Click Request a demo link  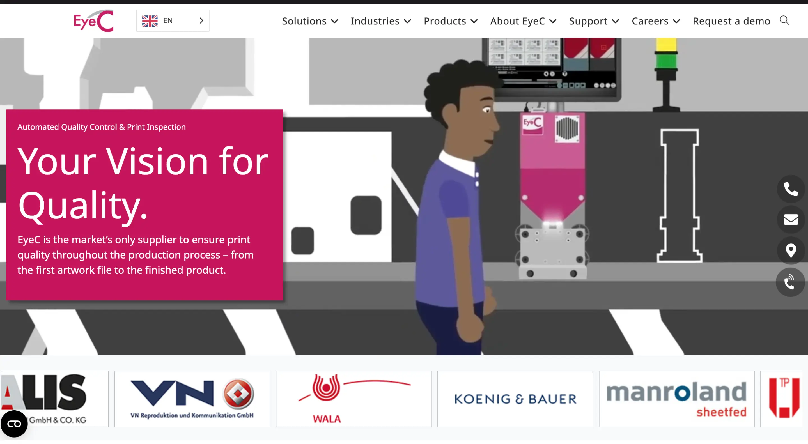(x=731, y=21)
